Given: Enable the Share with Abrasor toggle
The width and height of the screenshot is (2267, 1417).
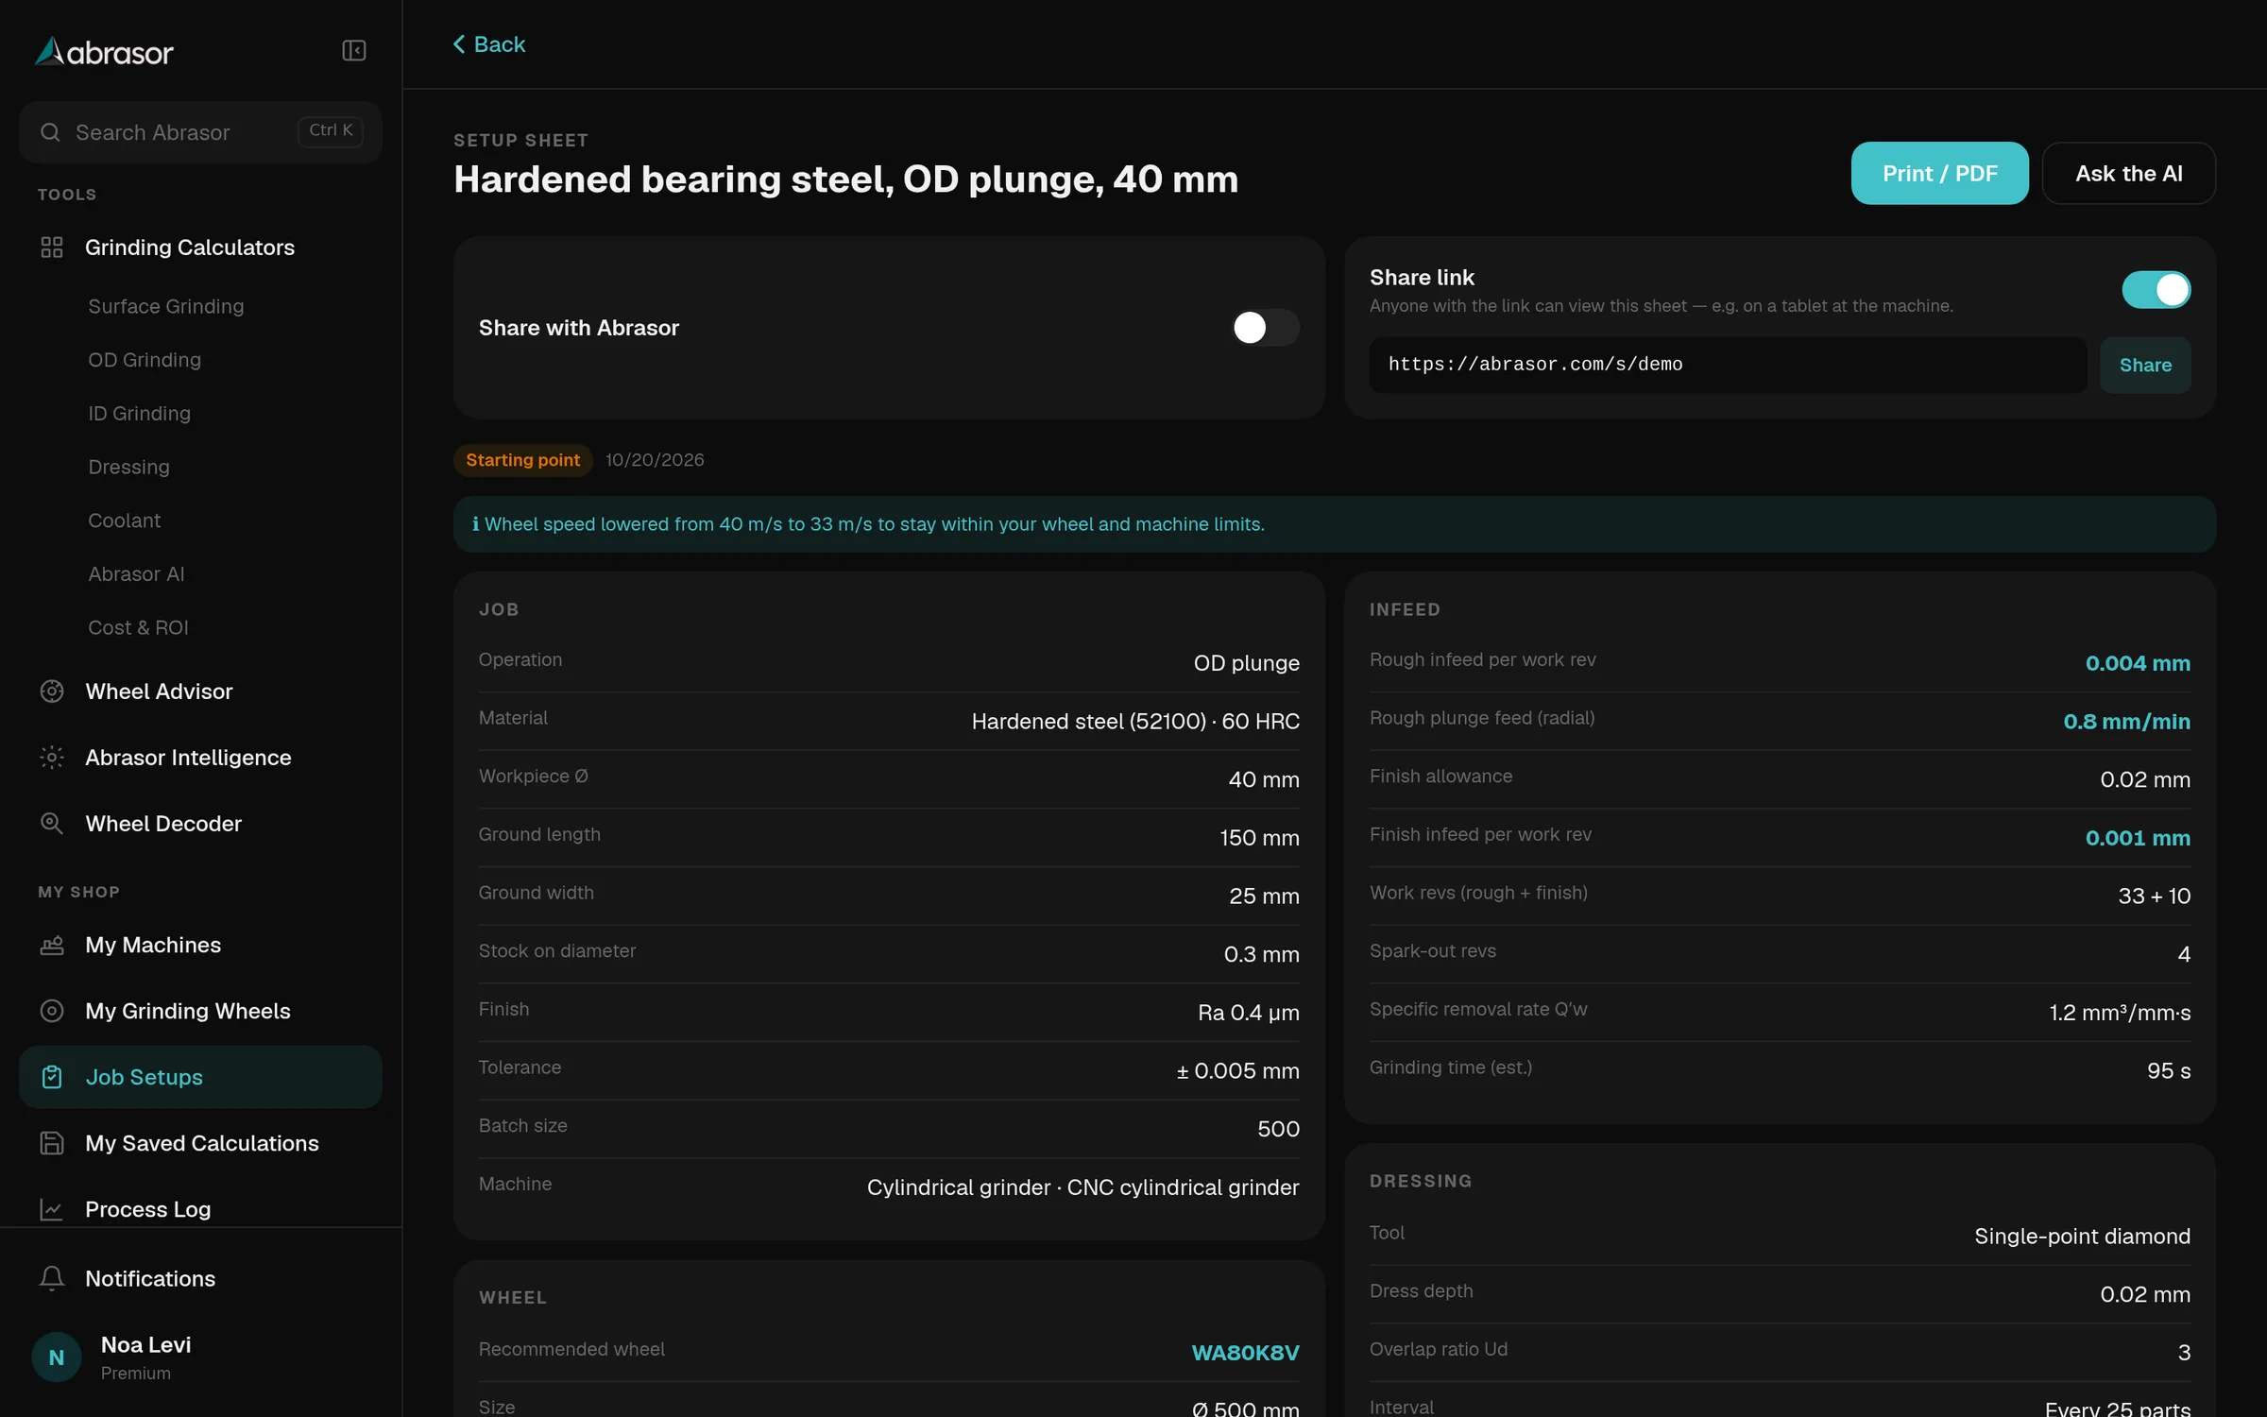Looking at the screenshot, I should tap(1266, 328).
